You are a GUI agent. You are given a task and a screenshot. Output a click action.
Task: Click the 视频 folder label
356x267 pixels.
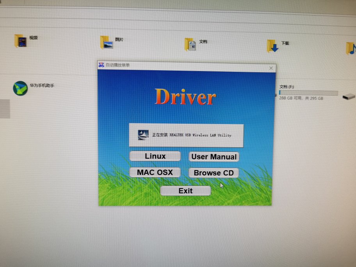pyautogui.click(x=34, y=38)
